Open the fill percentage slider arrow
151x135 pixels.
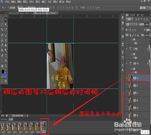coord(150,35)
